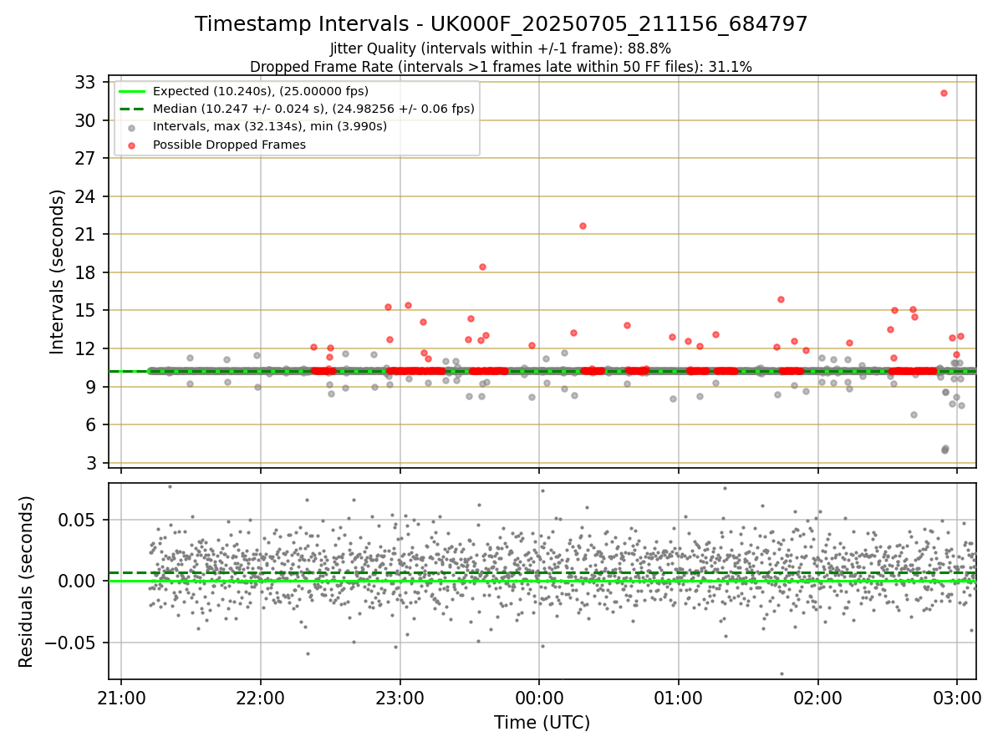Click the red outlier point near 32 seconds
The height and width of the screenshot is (752, 1003).
tap(944, 93)
